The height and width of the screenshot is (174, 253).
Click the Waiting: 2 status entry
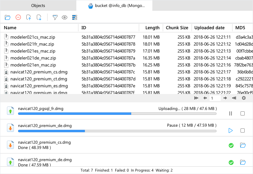click(x=164, y=170)
